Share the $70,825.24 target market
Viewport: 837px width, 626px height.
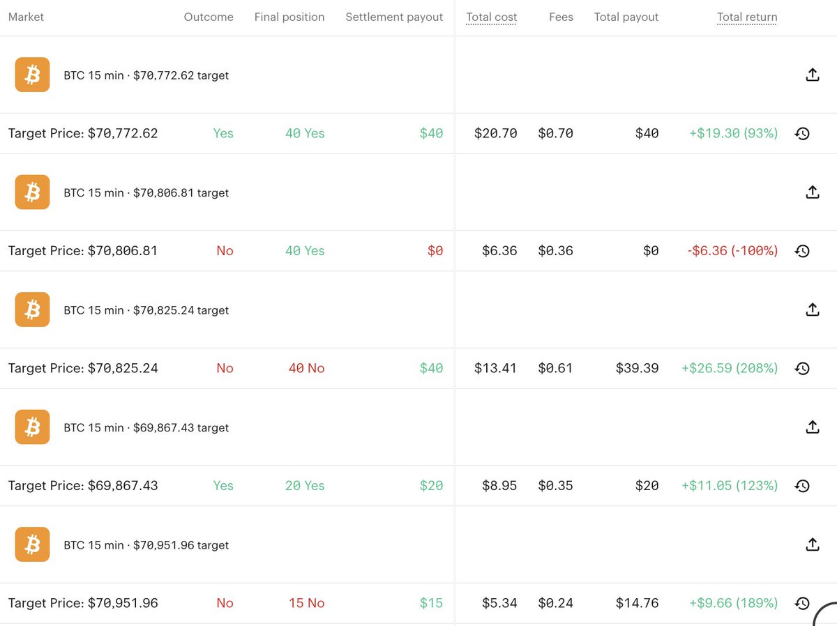pos(812,310)
